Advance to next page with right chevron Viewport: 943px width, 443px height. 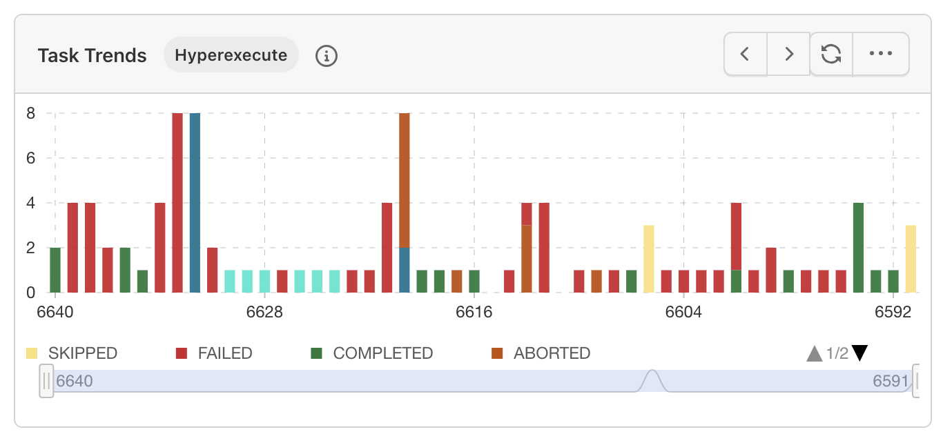(x=789, y=54)
